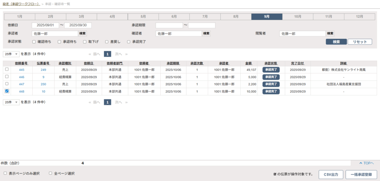Screen dimensions: 380x181
Task: Click the search button beside 閲覧者 field
Action: (x=330, y=33)
